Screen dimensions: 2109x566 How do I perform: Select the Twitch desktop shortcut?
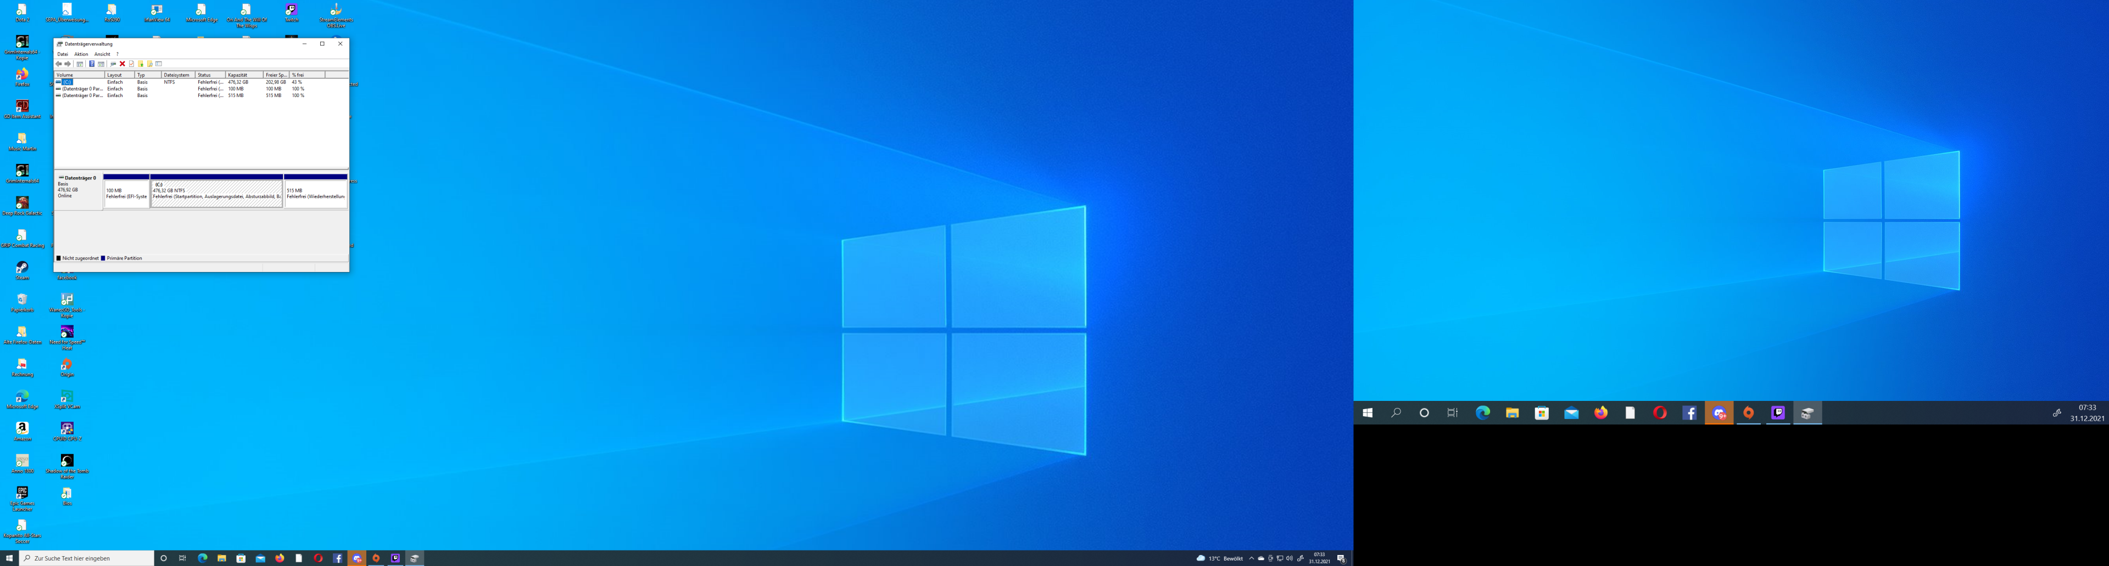click(292, 13)
